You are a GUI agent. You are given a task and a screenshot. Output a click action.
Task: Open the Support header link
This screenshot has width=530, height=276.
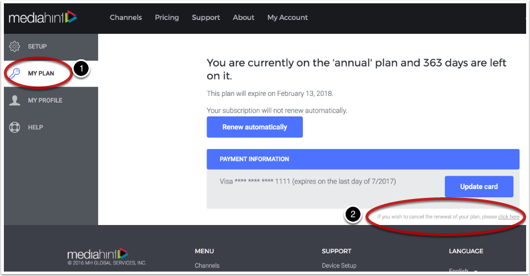206,18
